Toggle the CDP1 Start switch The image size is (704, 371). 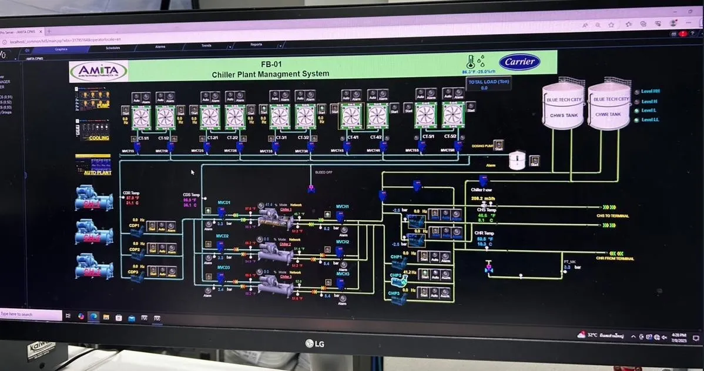tap(151, 226)
